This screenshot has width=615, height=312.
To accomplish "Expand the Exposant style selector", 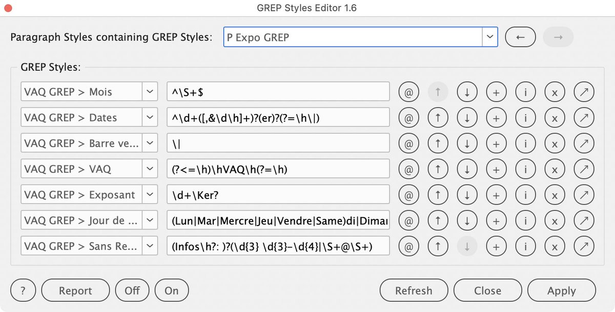I will point(150,194).
